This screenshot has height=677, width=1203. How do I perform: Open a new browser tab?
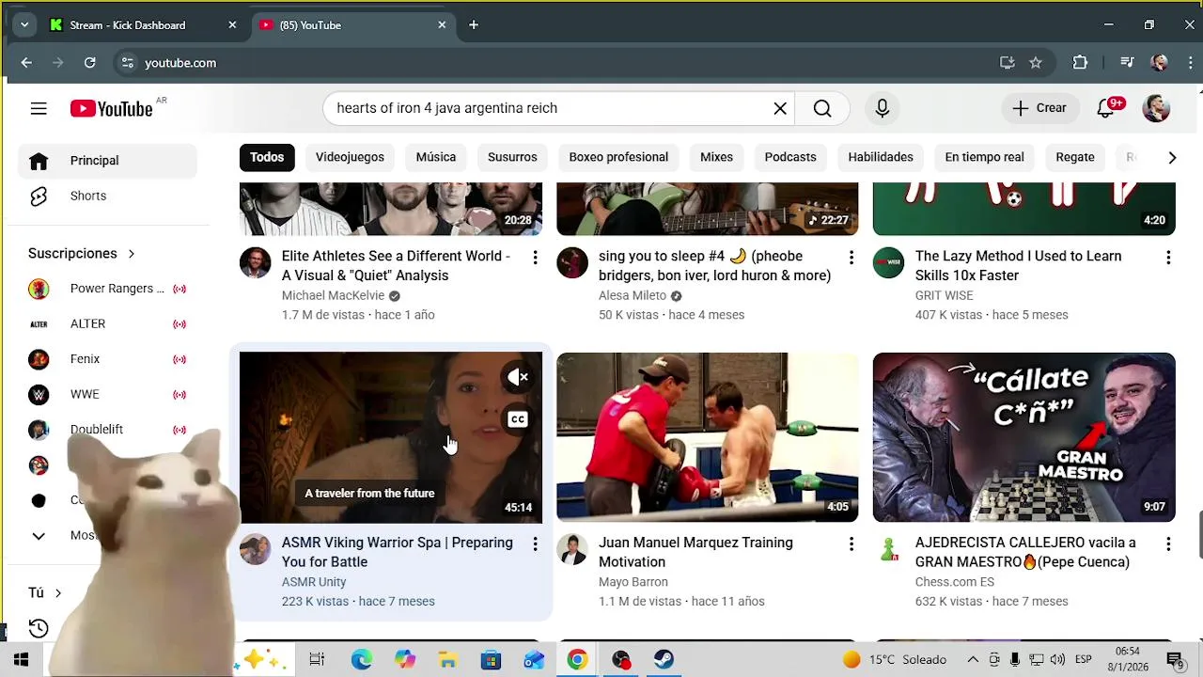tap(474, 25)
